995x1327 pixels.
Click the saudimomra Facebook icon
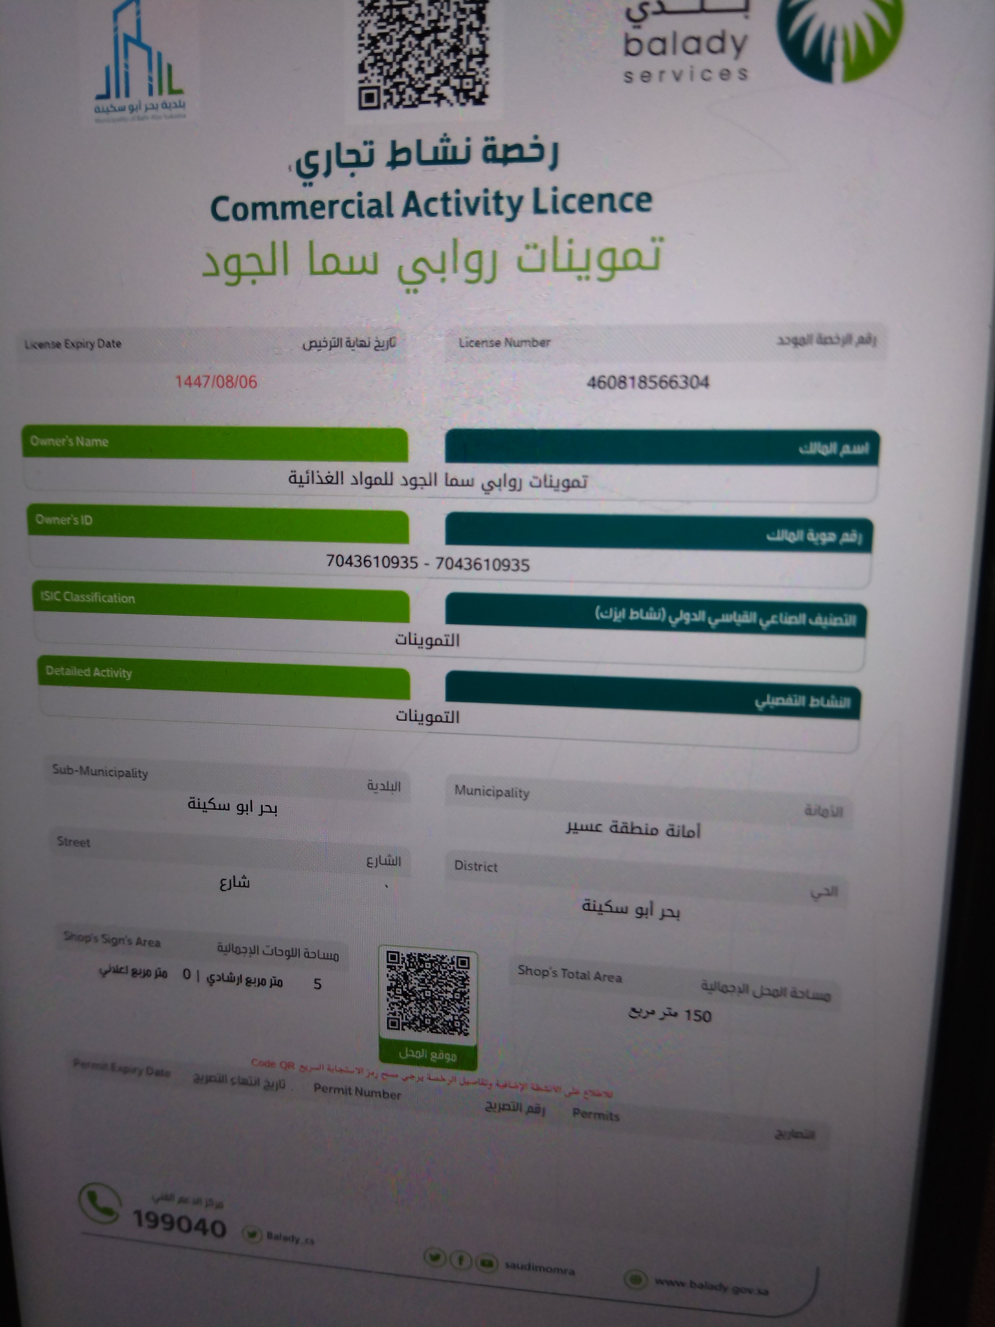[x=461, y=1260]
